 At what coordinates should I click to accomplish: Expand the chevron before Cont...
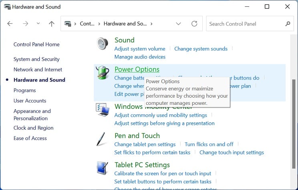[75, 24]
